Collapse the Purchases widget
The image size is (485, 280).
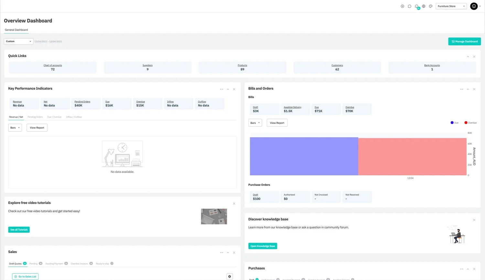(468, 269)
